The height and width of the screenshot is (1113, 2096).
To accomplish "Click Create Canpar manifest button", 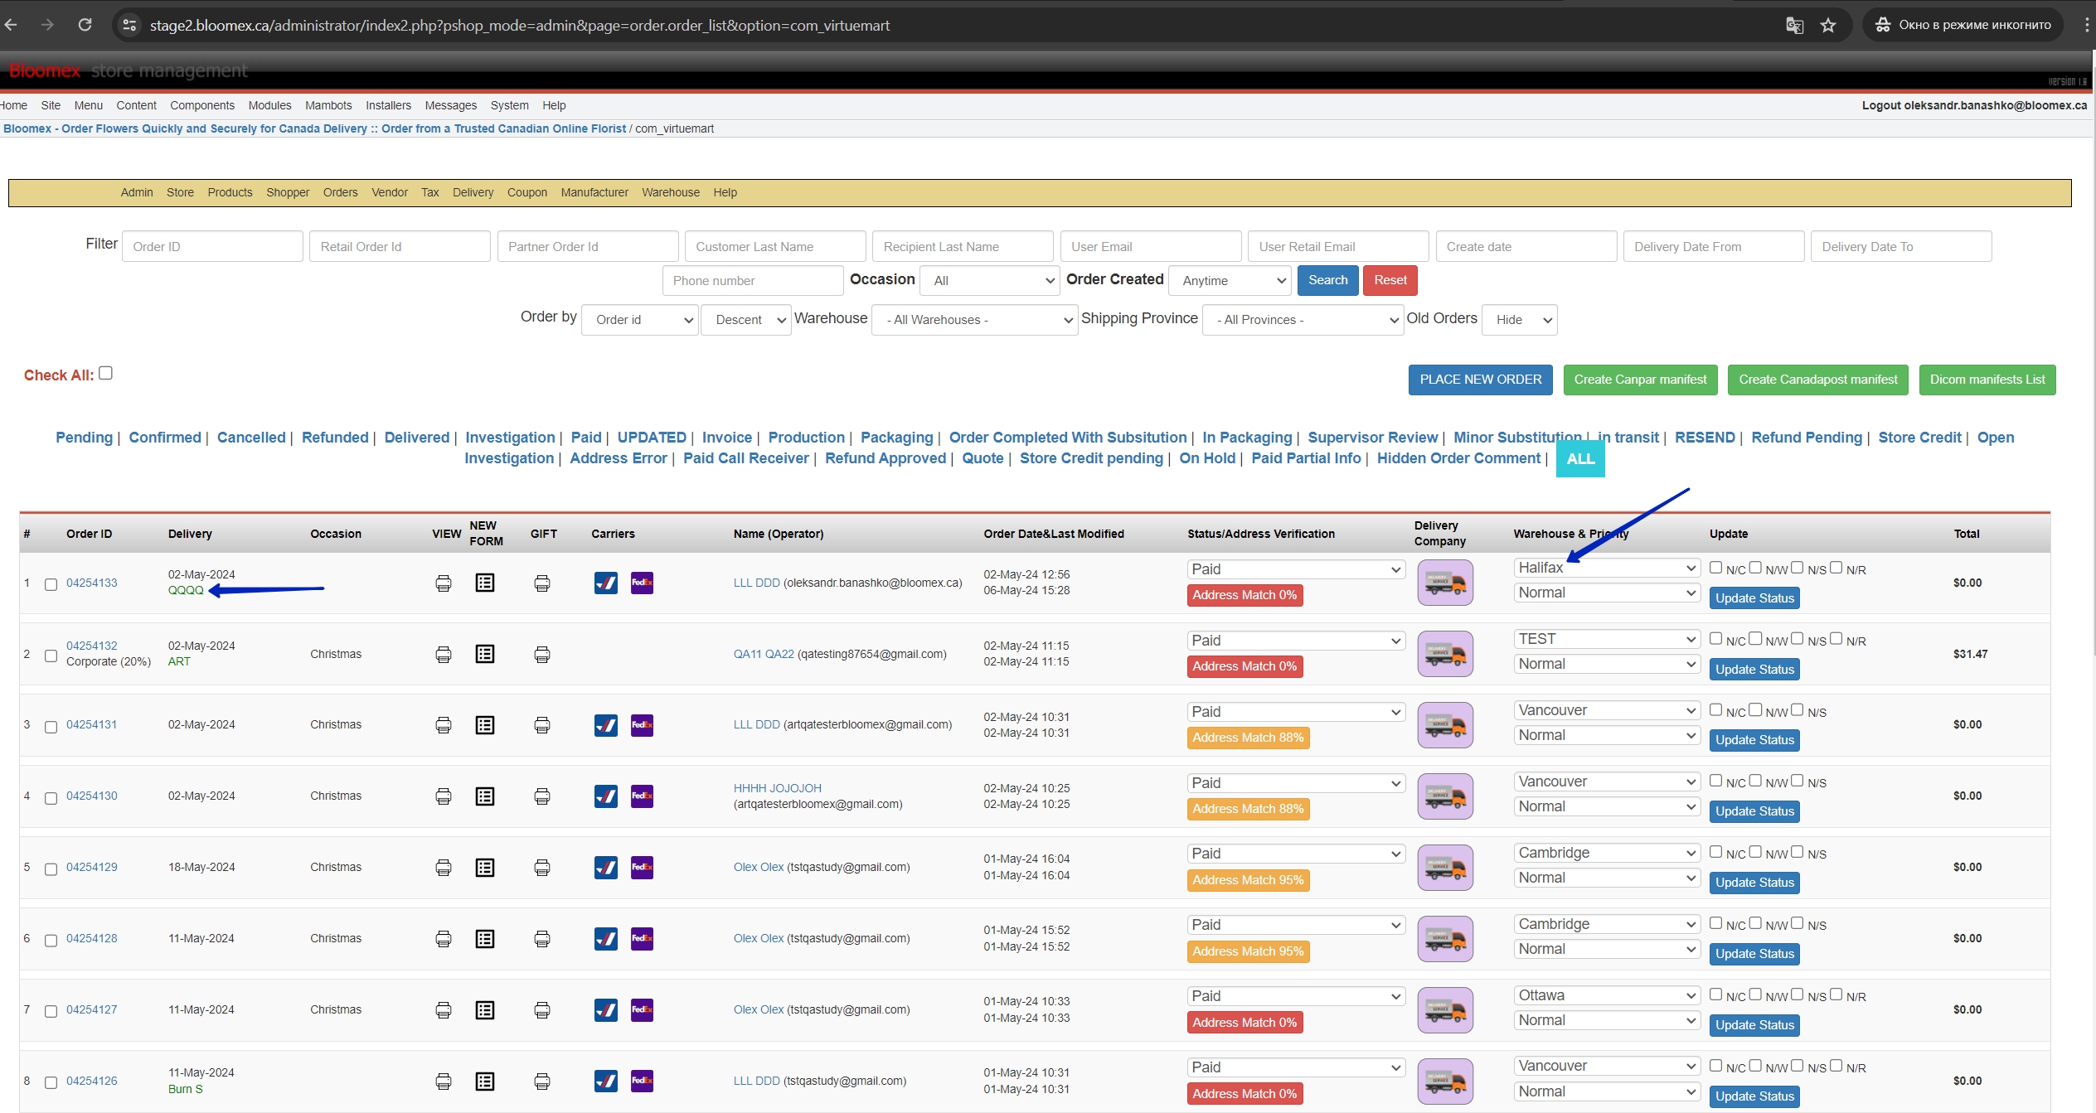I will point(1640,380).
